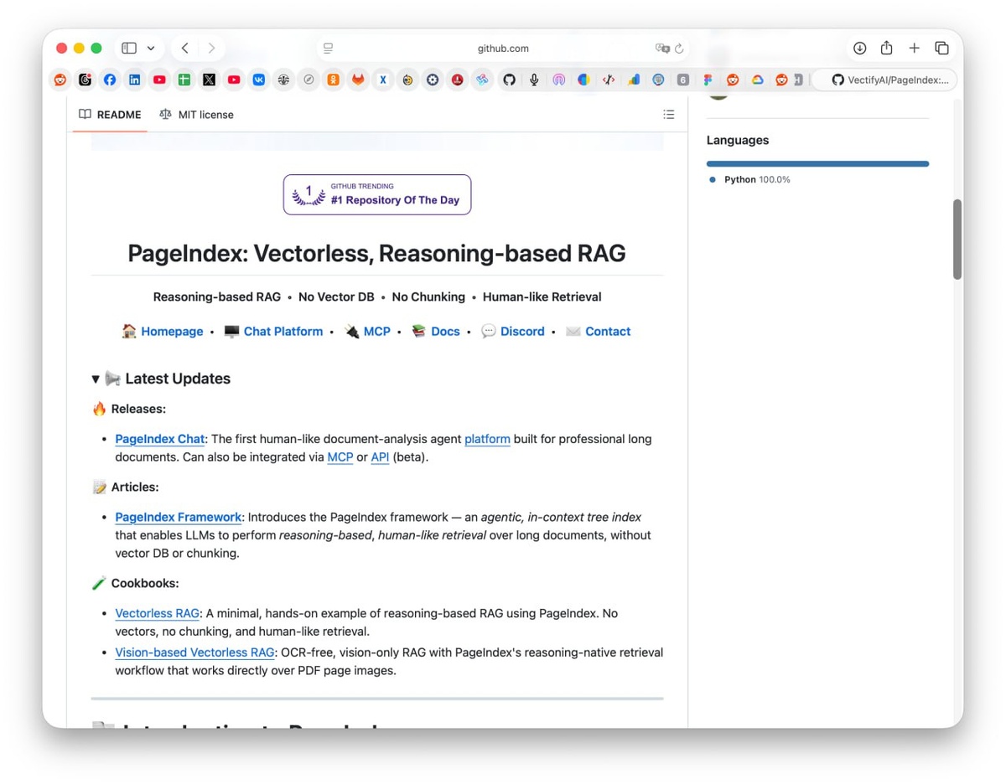This screenshot has width=1006, height=784.
Task: Open the compass pinned tab
Action: point(309,80)
